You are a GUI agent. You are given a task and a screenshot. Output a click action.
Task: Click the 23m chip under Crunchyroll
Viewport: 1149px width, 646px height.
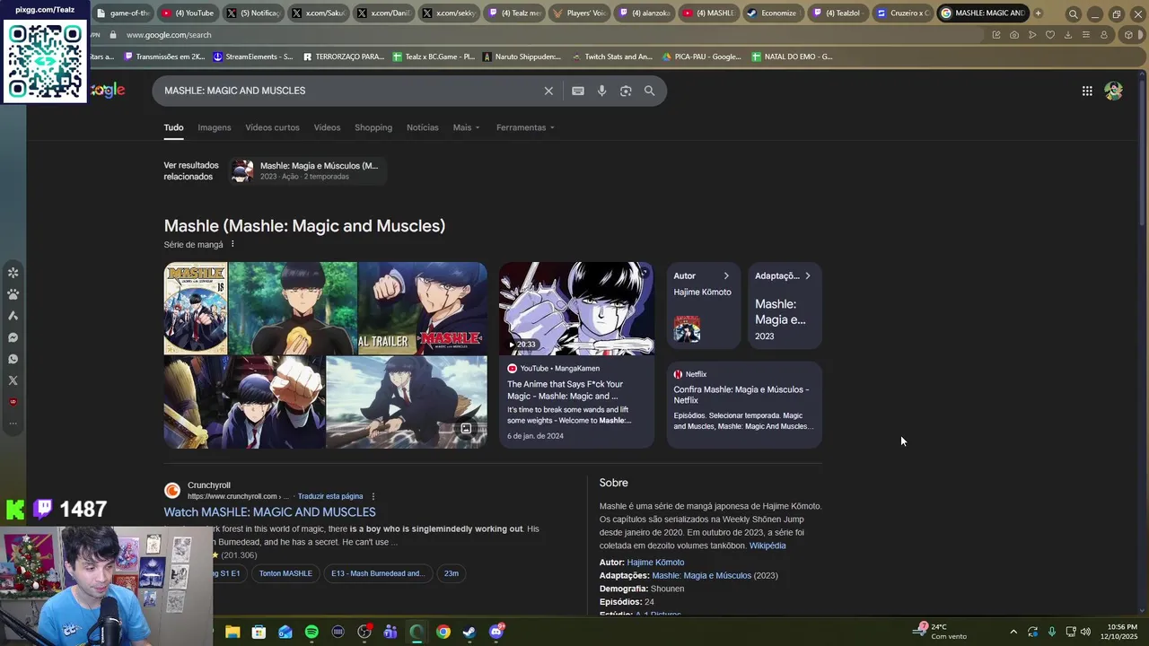452,573
